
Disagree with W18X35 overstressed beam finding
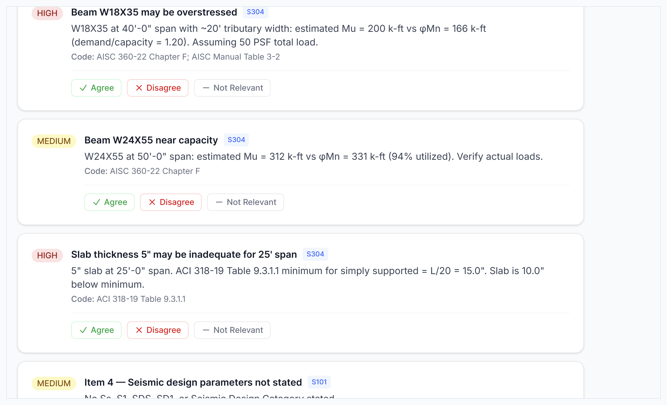point(157,88)
